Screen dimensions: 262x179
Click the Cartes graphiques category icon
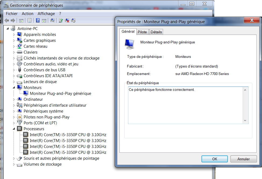20,40
